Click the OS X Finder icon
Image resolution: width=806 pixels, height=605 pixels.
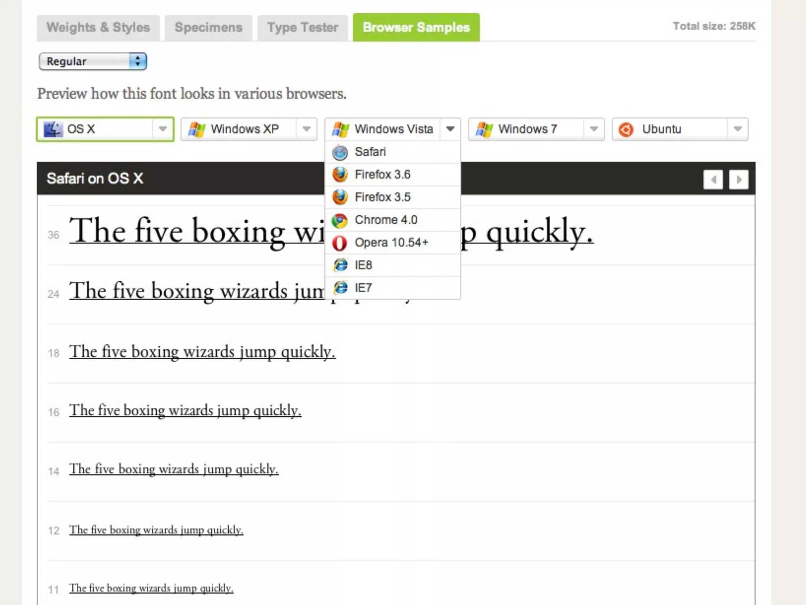[53, 129]
